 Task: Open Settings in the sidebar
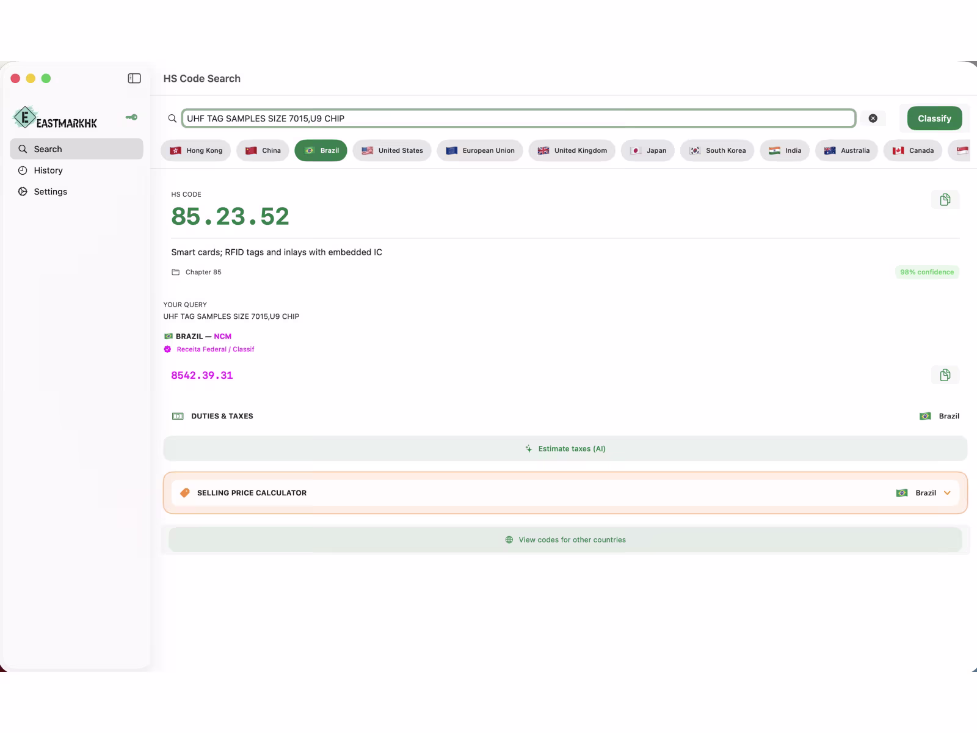77,192
